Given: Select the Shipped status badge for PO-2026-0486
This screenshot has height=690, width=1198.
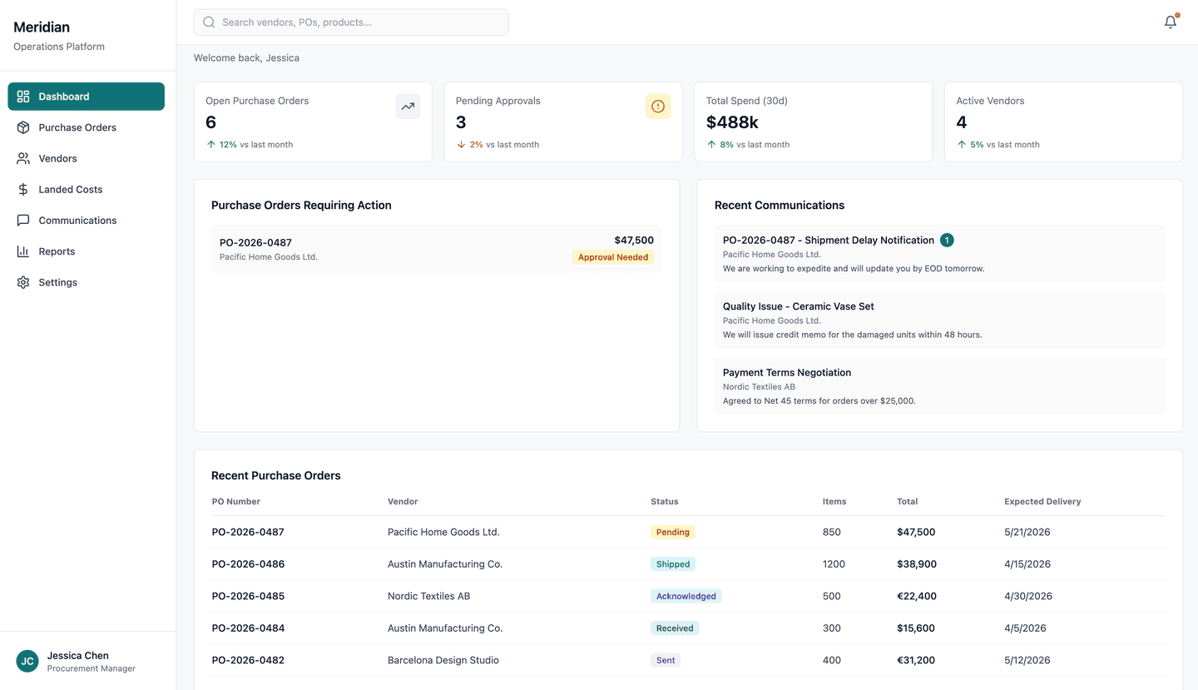Looking at the screenshot, I should click(x=672, y=563).
